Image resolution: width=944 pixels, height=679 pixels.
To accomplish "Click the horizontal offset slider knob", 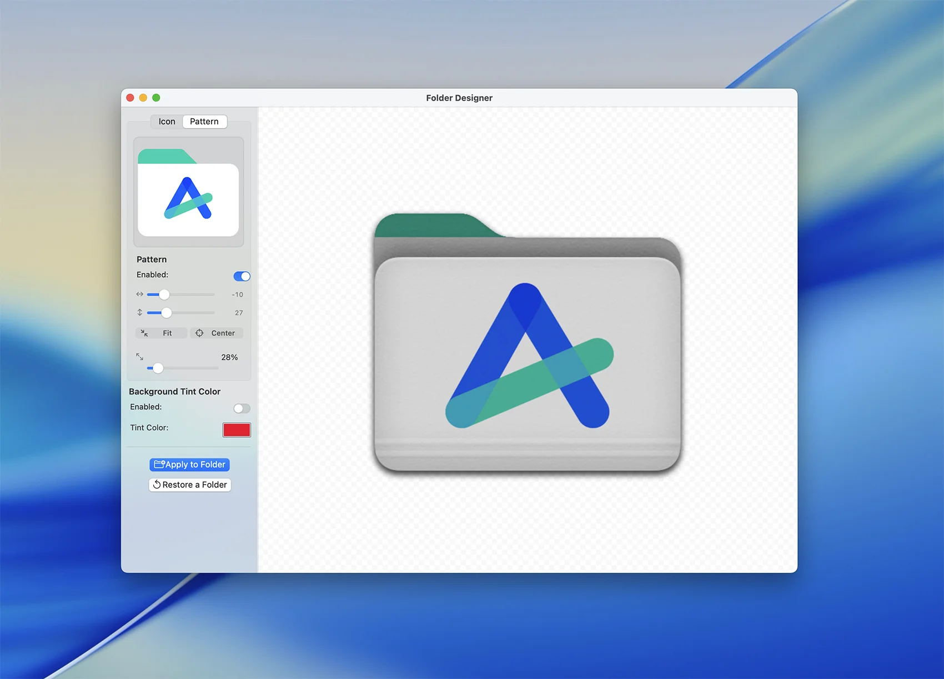I will tap(164, 294).
